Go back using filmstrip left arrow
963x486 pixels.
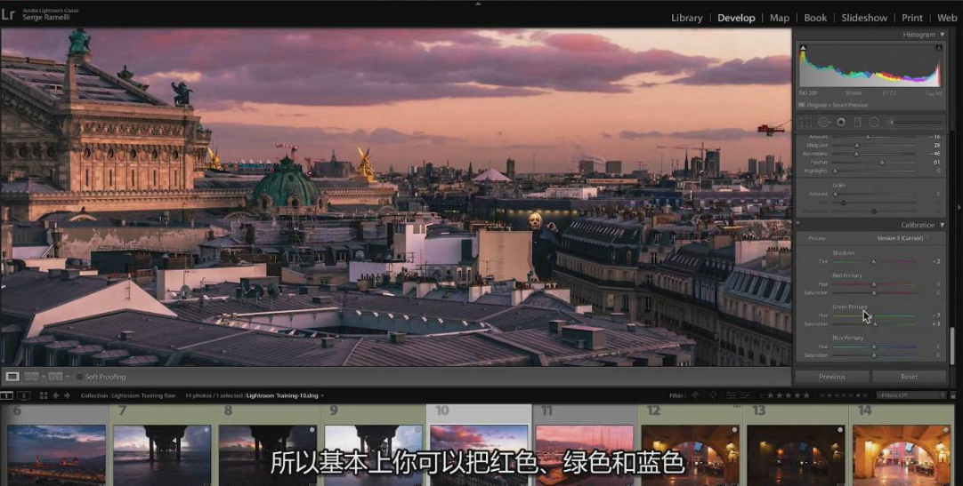click(55, 395)
